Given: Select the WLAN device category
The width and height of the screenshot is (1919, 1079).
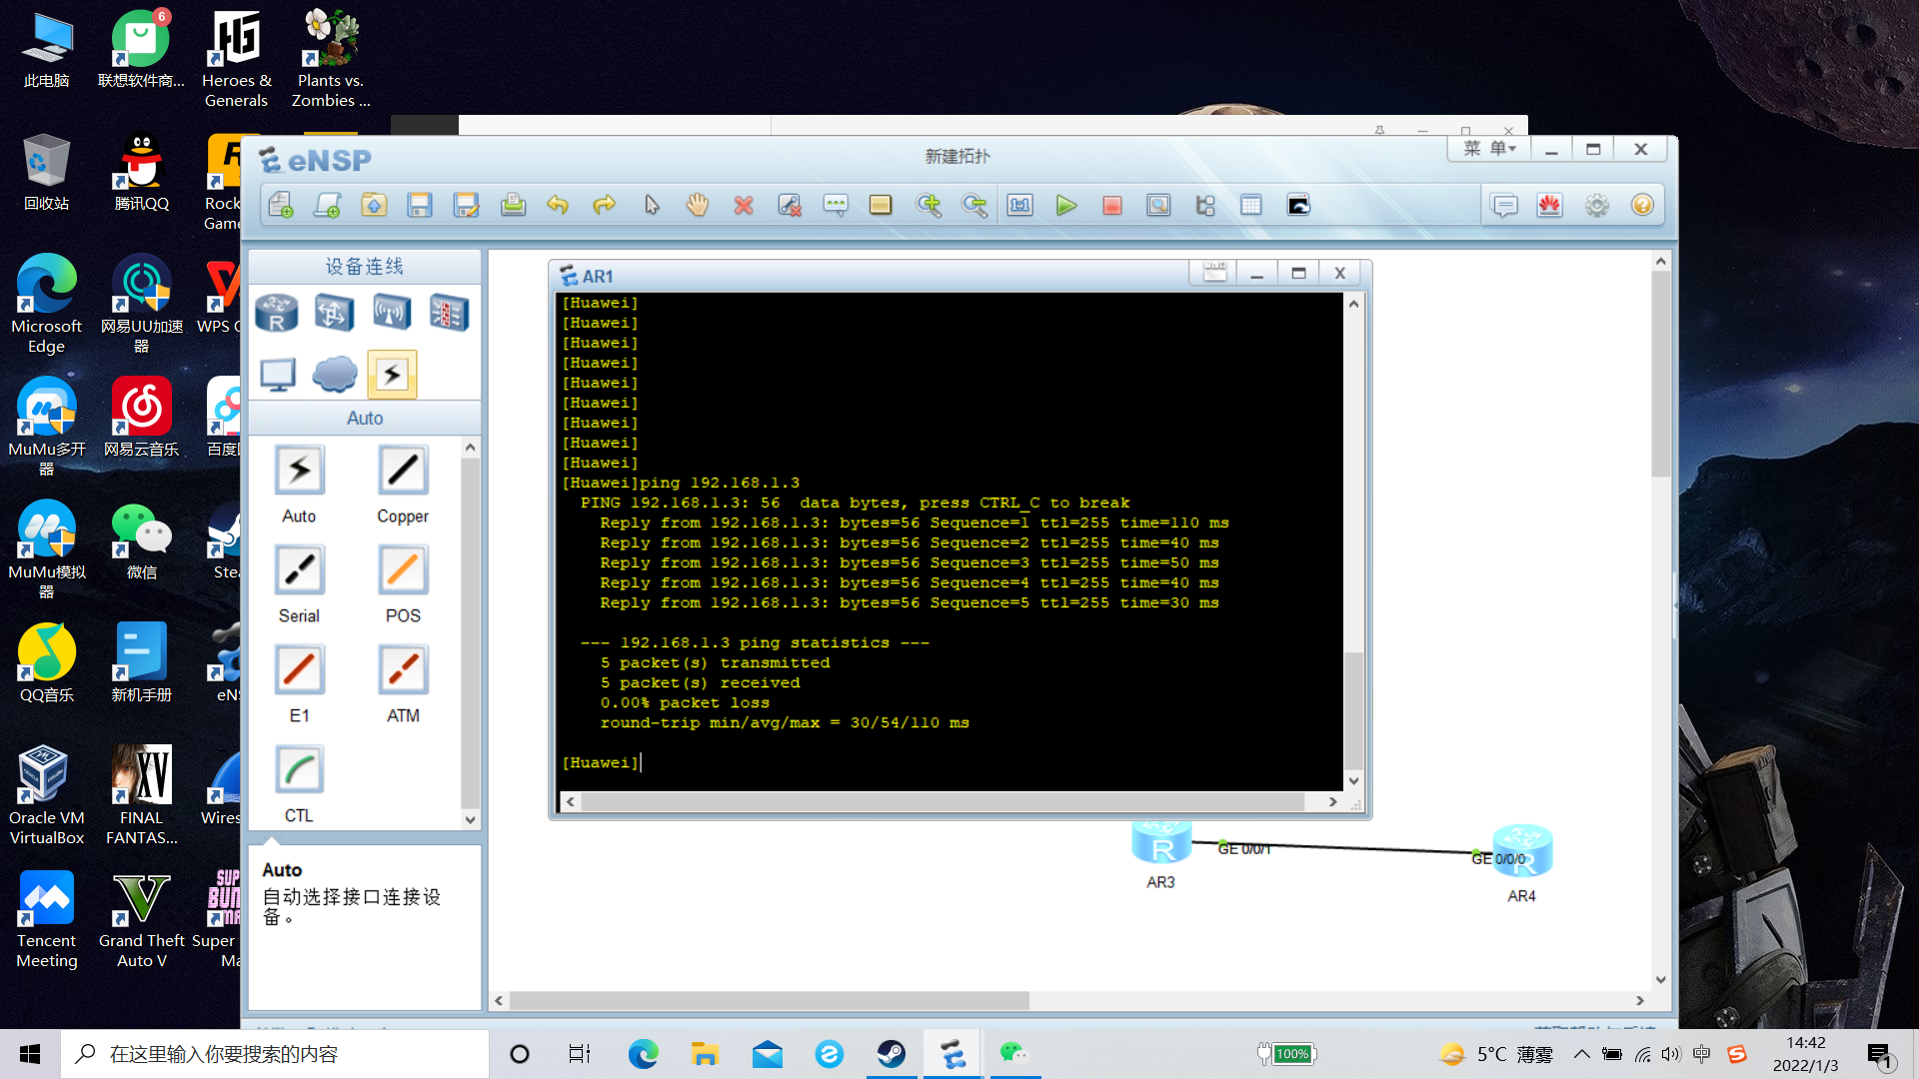Looking at the screenshot, I should coord(392,314).
